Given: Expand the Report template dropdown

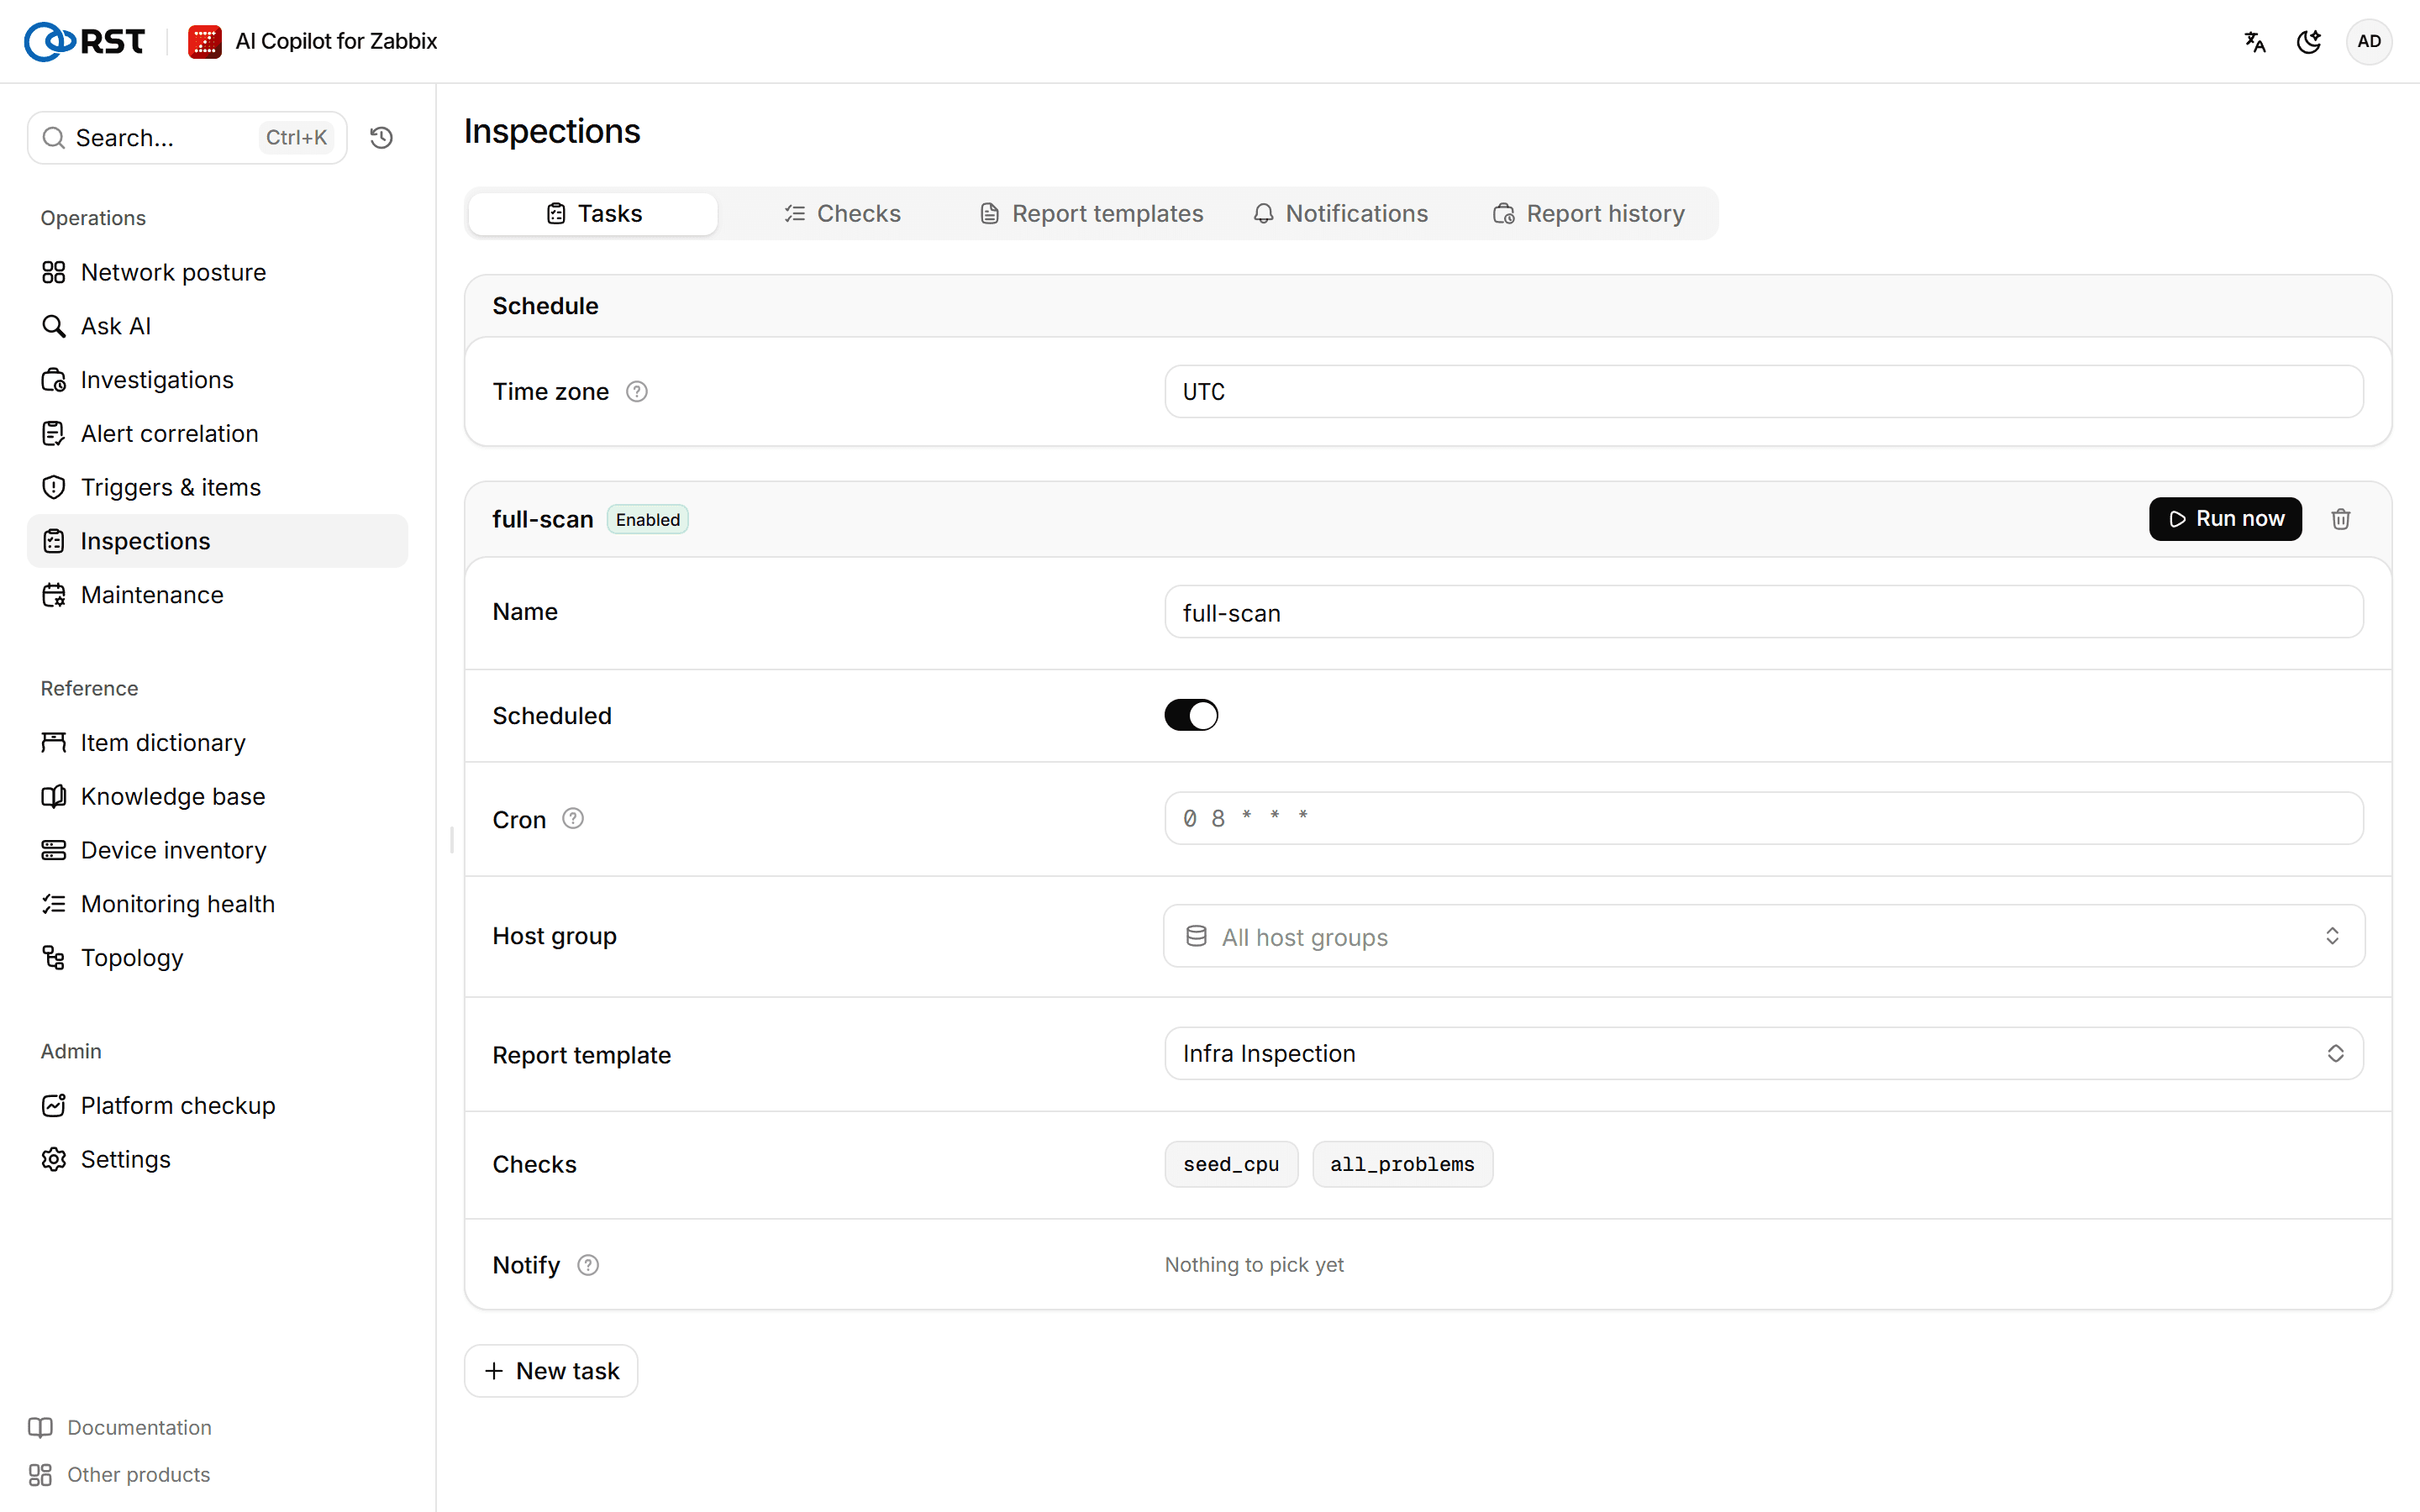Looking at the screenshot, I should pyautogui.click(x=1764, y=1054).
